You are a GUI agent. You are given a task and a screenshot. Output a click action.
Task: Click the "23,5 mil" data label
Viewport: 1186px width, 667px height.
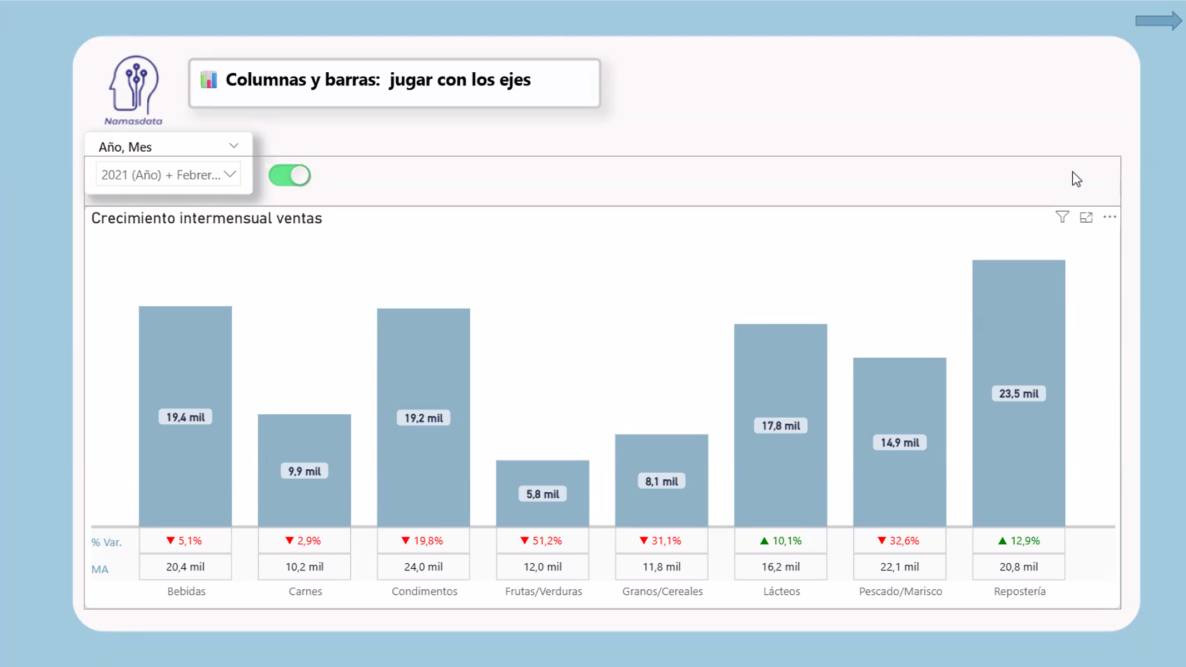click(x=1019, y=393)
